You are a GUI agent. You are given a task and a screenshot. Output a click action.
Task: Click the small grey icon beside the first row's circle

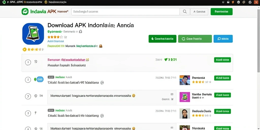[36, 62]
